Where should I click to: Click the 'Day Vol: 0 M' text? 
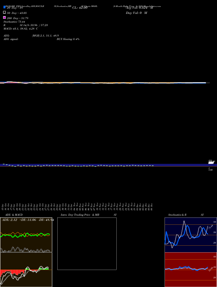click(x=136, y=13)
